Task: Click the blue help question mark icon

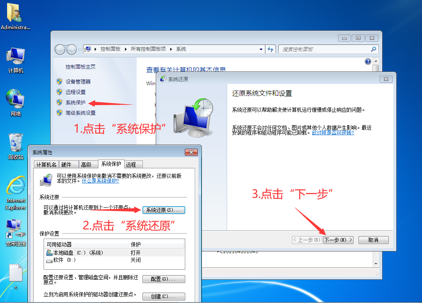Action: click(x=368, y=62)
